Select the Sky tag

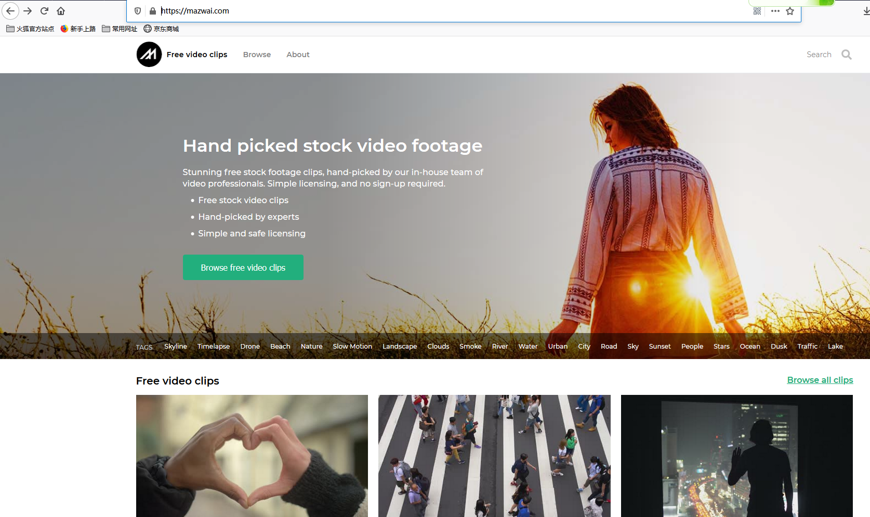click(x=633, y=347)
